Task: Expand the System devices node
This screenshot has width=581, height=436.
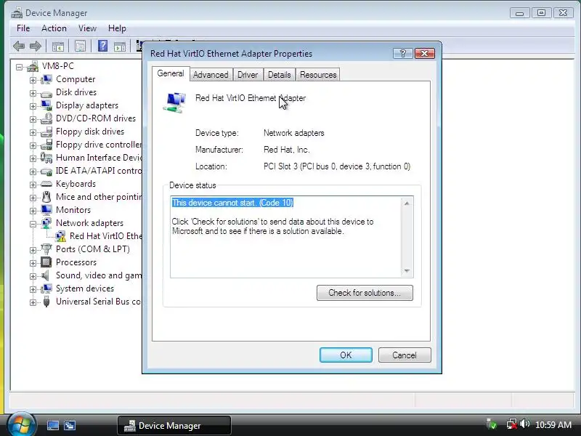Action: (x=33, y=289)
